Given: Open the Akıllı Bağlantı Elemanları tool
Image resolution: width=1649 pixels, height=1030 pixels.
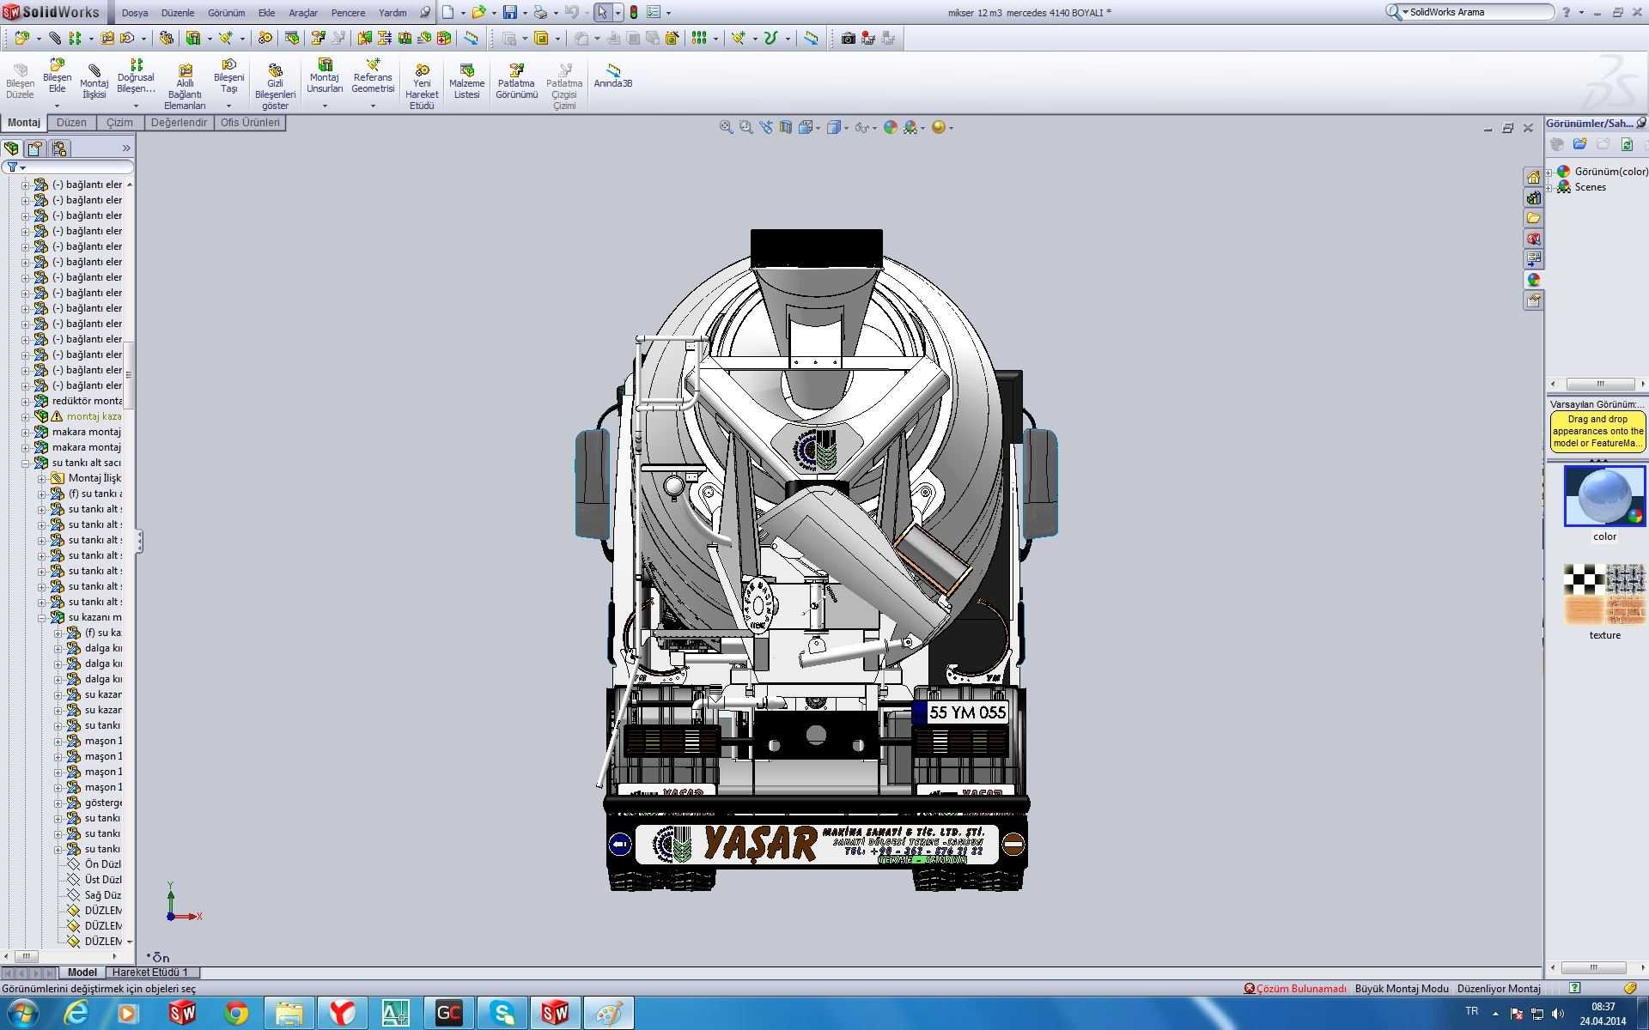Looking at the screenshot, I should [x=185, y=88].
